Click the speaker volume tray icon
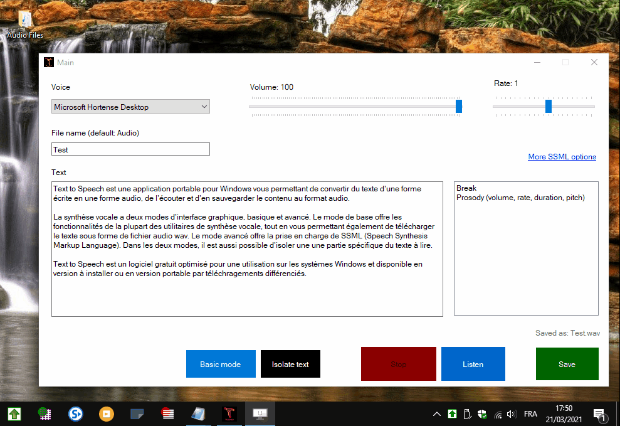 click(512, 414)
